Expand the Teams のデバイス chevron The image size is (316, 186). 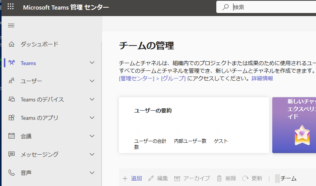coord(92,99)
